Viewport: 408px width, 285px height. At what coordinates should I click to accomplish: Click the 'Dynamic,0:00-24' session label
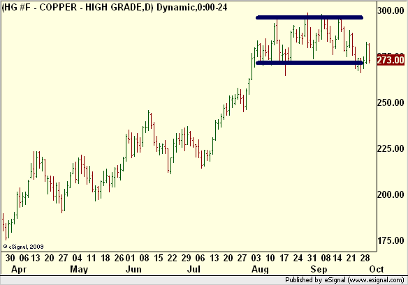click(x=192, y=7)
